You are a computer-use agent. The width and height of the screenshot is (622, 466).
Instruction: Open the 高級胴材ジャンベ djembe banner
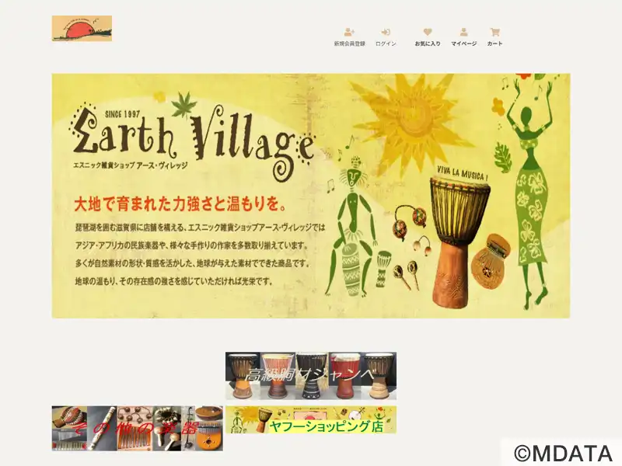[x=311, y=376]
